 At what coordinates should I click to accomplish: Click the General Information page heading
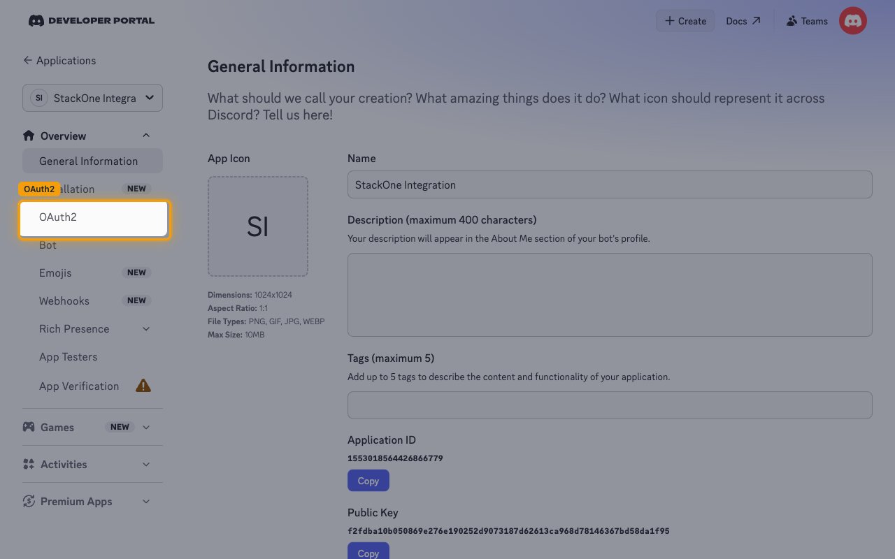281,66
